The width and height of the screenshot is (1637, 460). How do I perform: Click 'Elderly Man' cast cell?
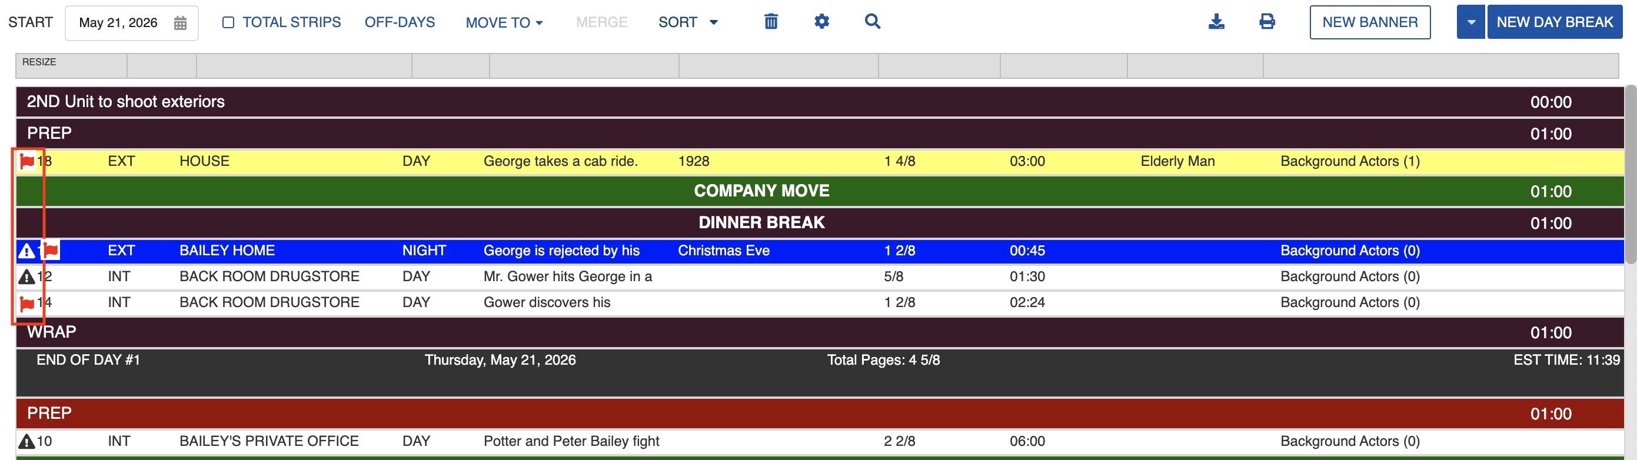pyautogui.click(x=1177, y=161)
